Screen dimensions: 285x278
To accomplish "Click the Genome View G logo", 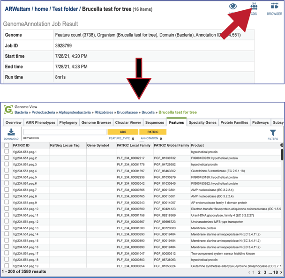I will 8,109.
